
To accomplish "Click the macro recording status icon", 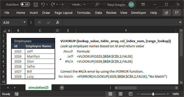I will (x=17, y=94).
